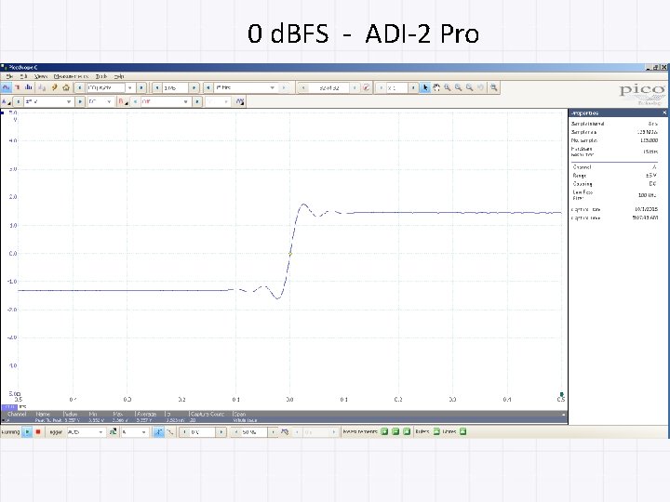Open the File menu

click(9, 76)
